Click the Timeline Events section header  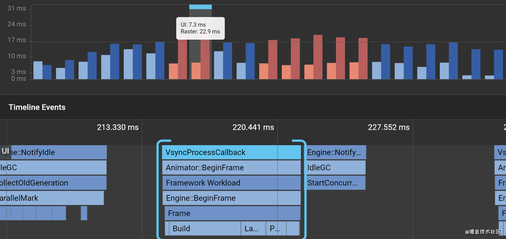37,107
